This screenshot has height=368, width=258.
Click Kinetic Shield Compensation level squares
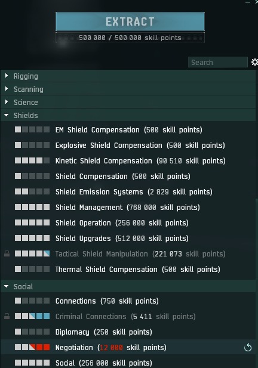click(x=32, y=160)
